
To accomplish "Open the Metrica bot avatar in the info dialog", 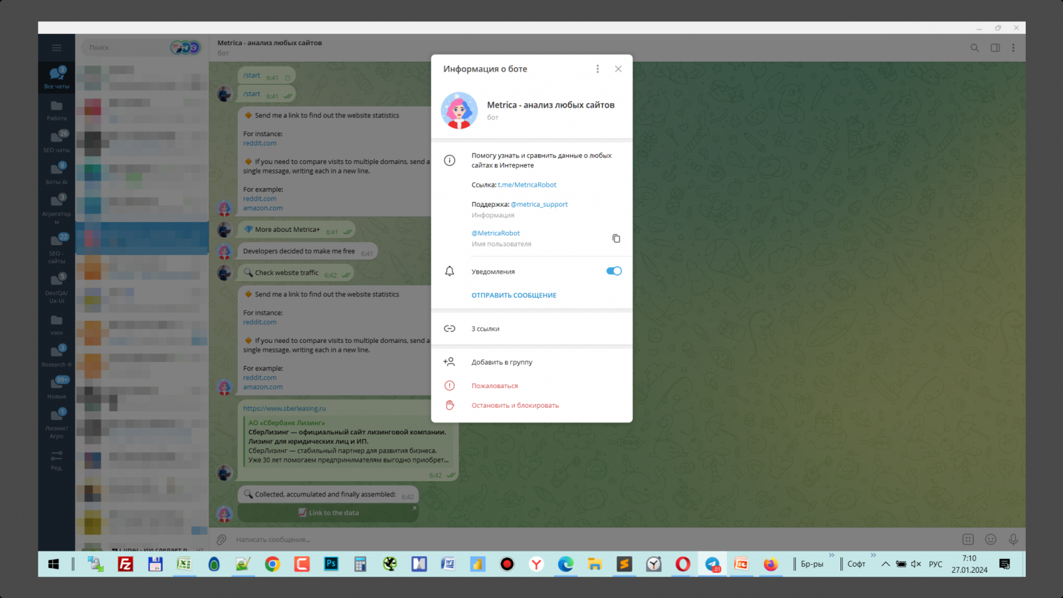I will click(459, 110).
